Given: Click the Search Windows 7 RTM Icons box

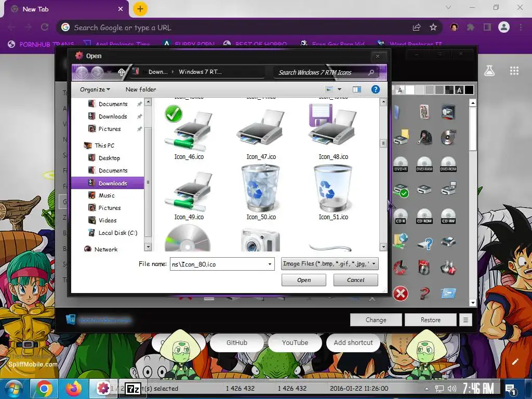Looking at the screenshot, I should [x=326, y=72].
